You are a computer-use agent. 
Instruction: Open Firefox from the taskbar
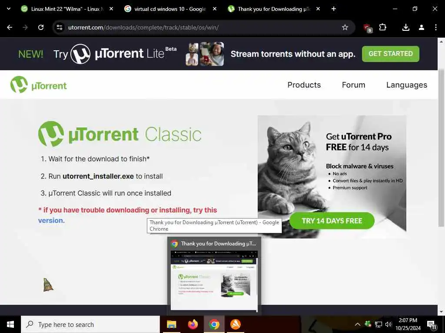coord(193,324)
